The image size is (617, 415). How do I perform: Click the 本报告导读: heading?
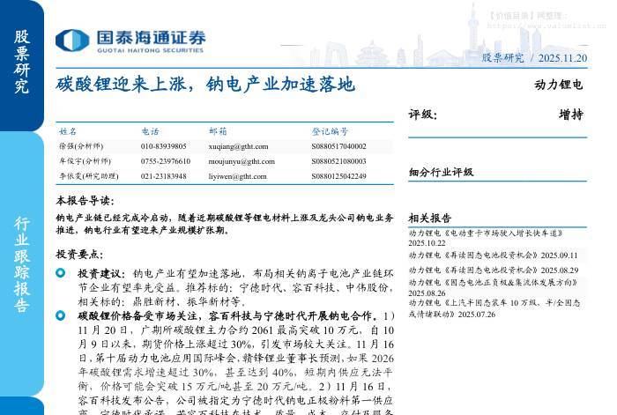(x=85, y=201)
